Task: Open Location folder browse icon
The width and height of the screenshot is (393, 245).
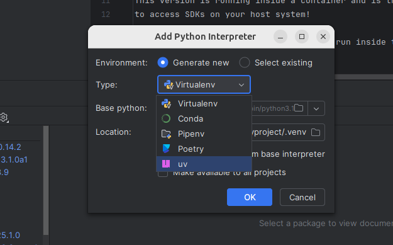Action: (x=316, y=132)
